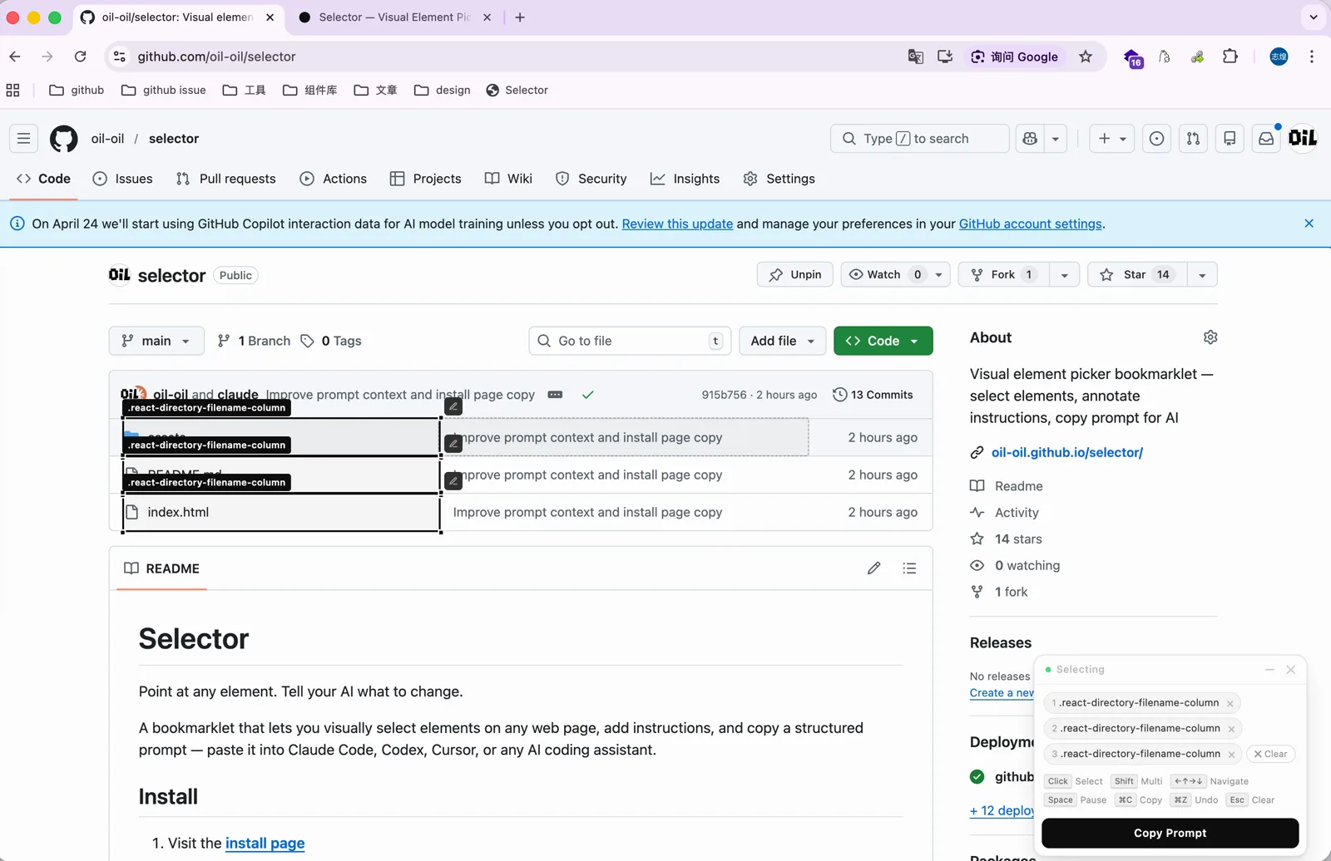Open the About section settings gear
Screen dimensions: 1331x861
(1210, 337)
